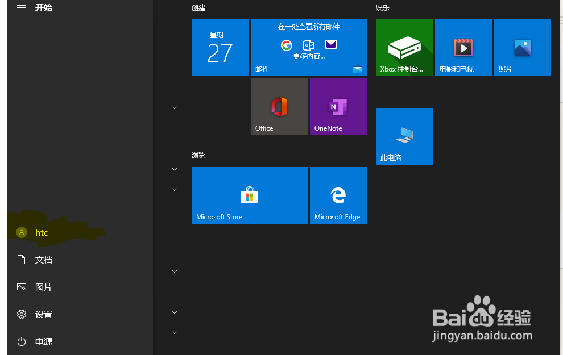The height and width of the screenshot is (355, 563).
Task: Open the Mail tile
Action: click(308, 48)
